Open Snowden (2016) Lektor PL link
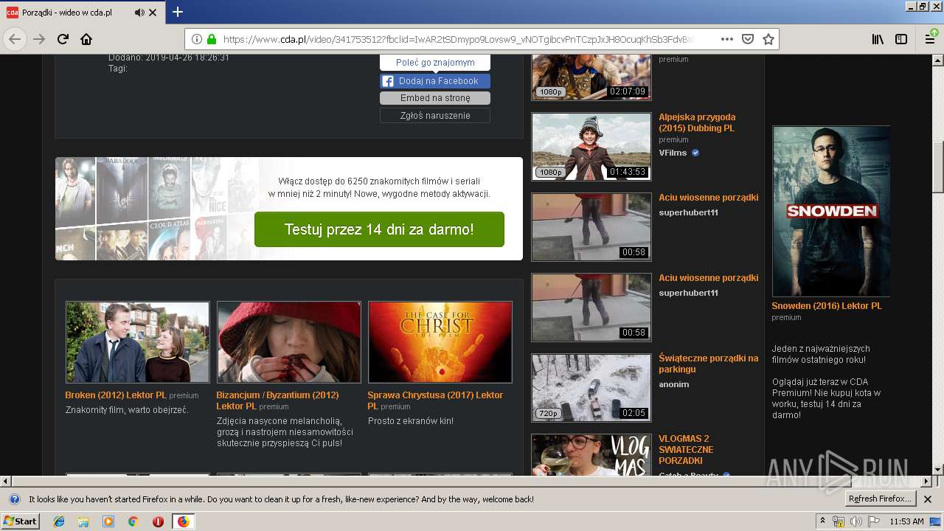The height and width of the screenshot is (531, 944). tap(827, 306)
